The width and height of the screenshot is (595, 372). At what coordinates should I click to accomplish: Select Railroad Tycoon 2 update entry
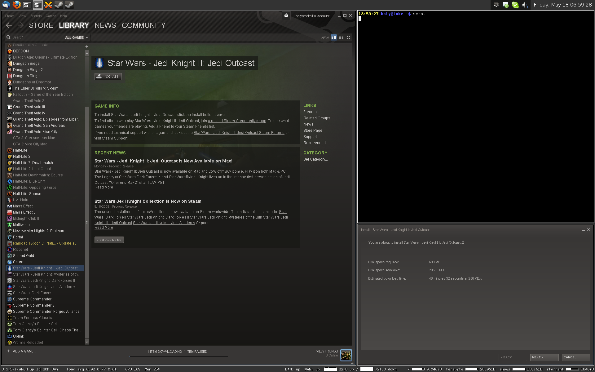click(x=45, y=243)
